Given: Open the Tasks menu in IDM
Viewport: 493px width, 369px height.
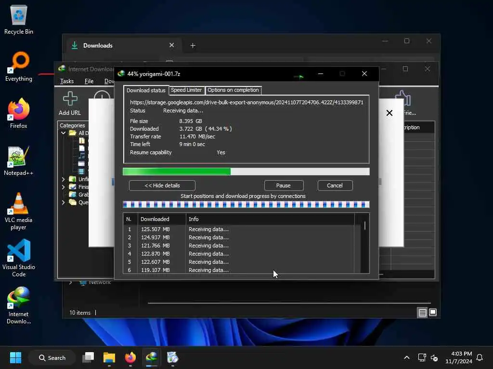Looking at the screenshot, I should point(66,81).
